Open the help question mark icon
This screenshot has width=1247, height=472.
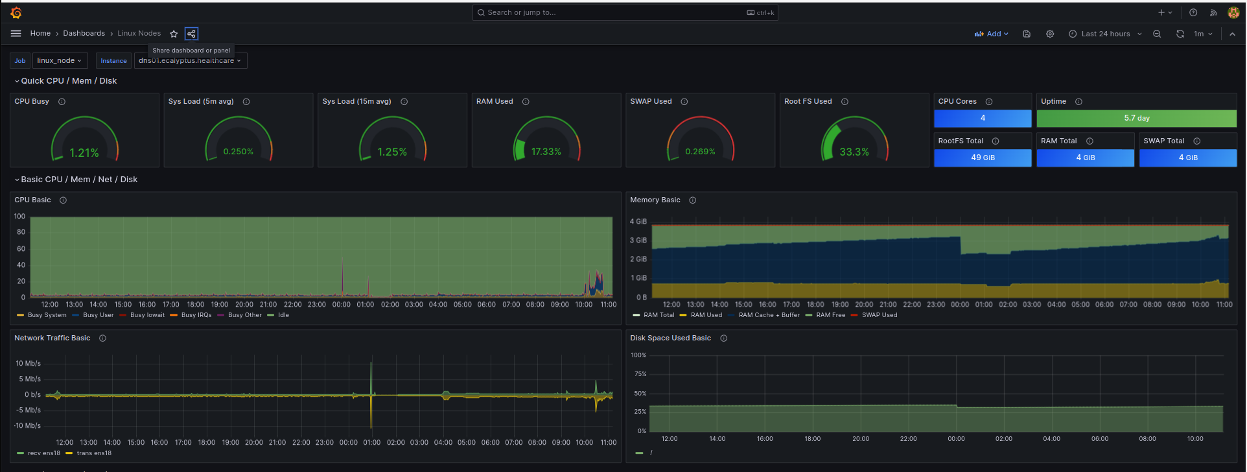pos(1193,12)
